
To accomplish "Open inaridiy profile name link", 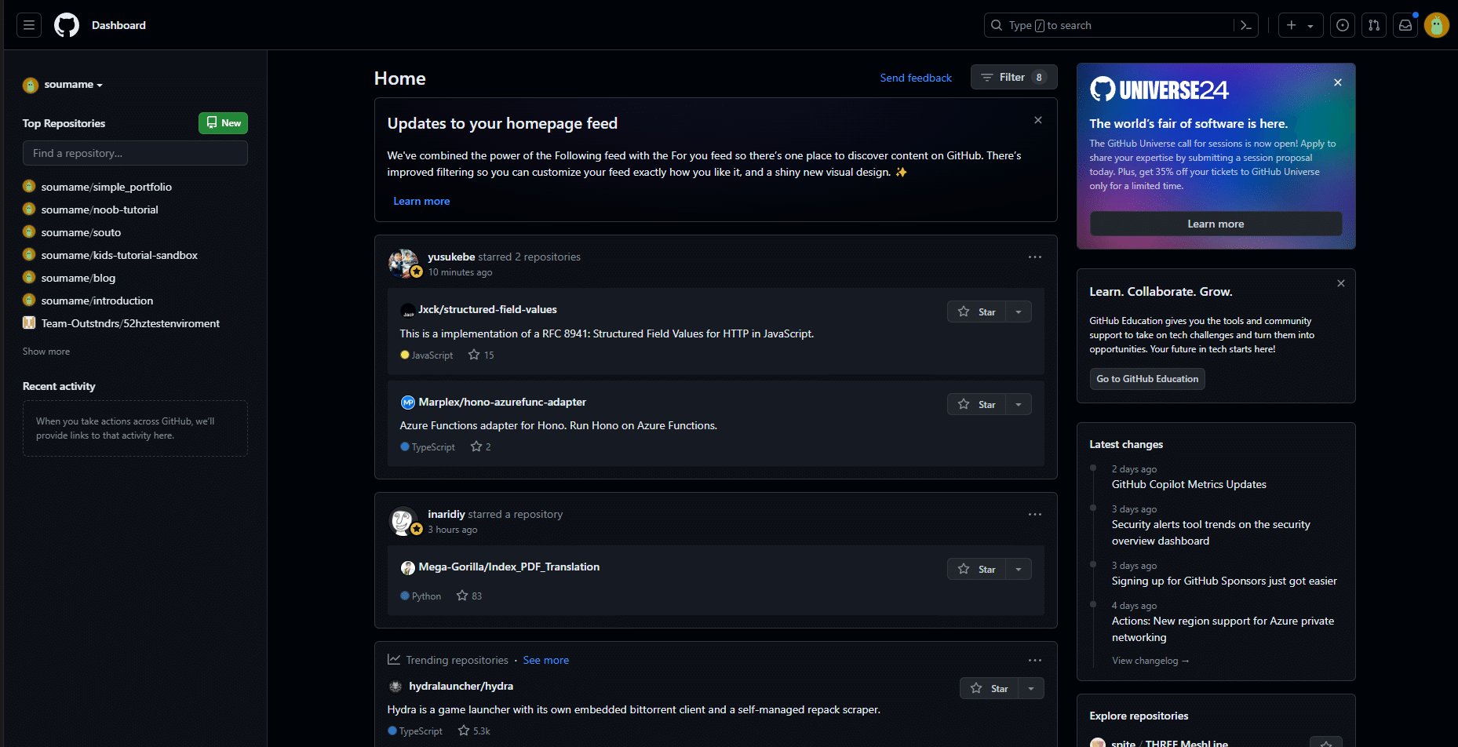I will click(x=447, y=514).
